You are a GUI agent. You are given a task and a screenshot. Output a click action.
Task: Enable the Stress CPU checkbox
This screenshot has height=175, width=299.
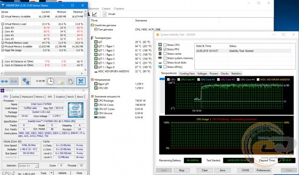pos(165,45)
